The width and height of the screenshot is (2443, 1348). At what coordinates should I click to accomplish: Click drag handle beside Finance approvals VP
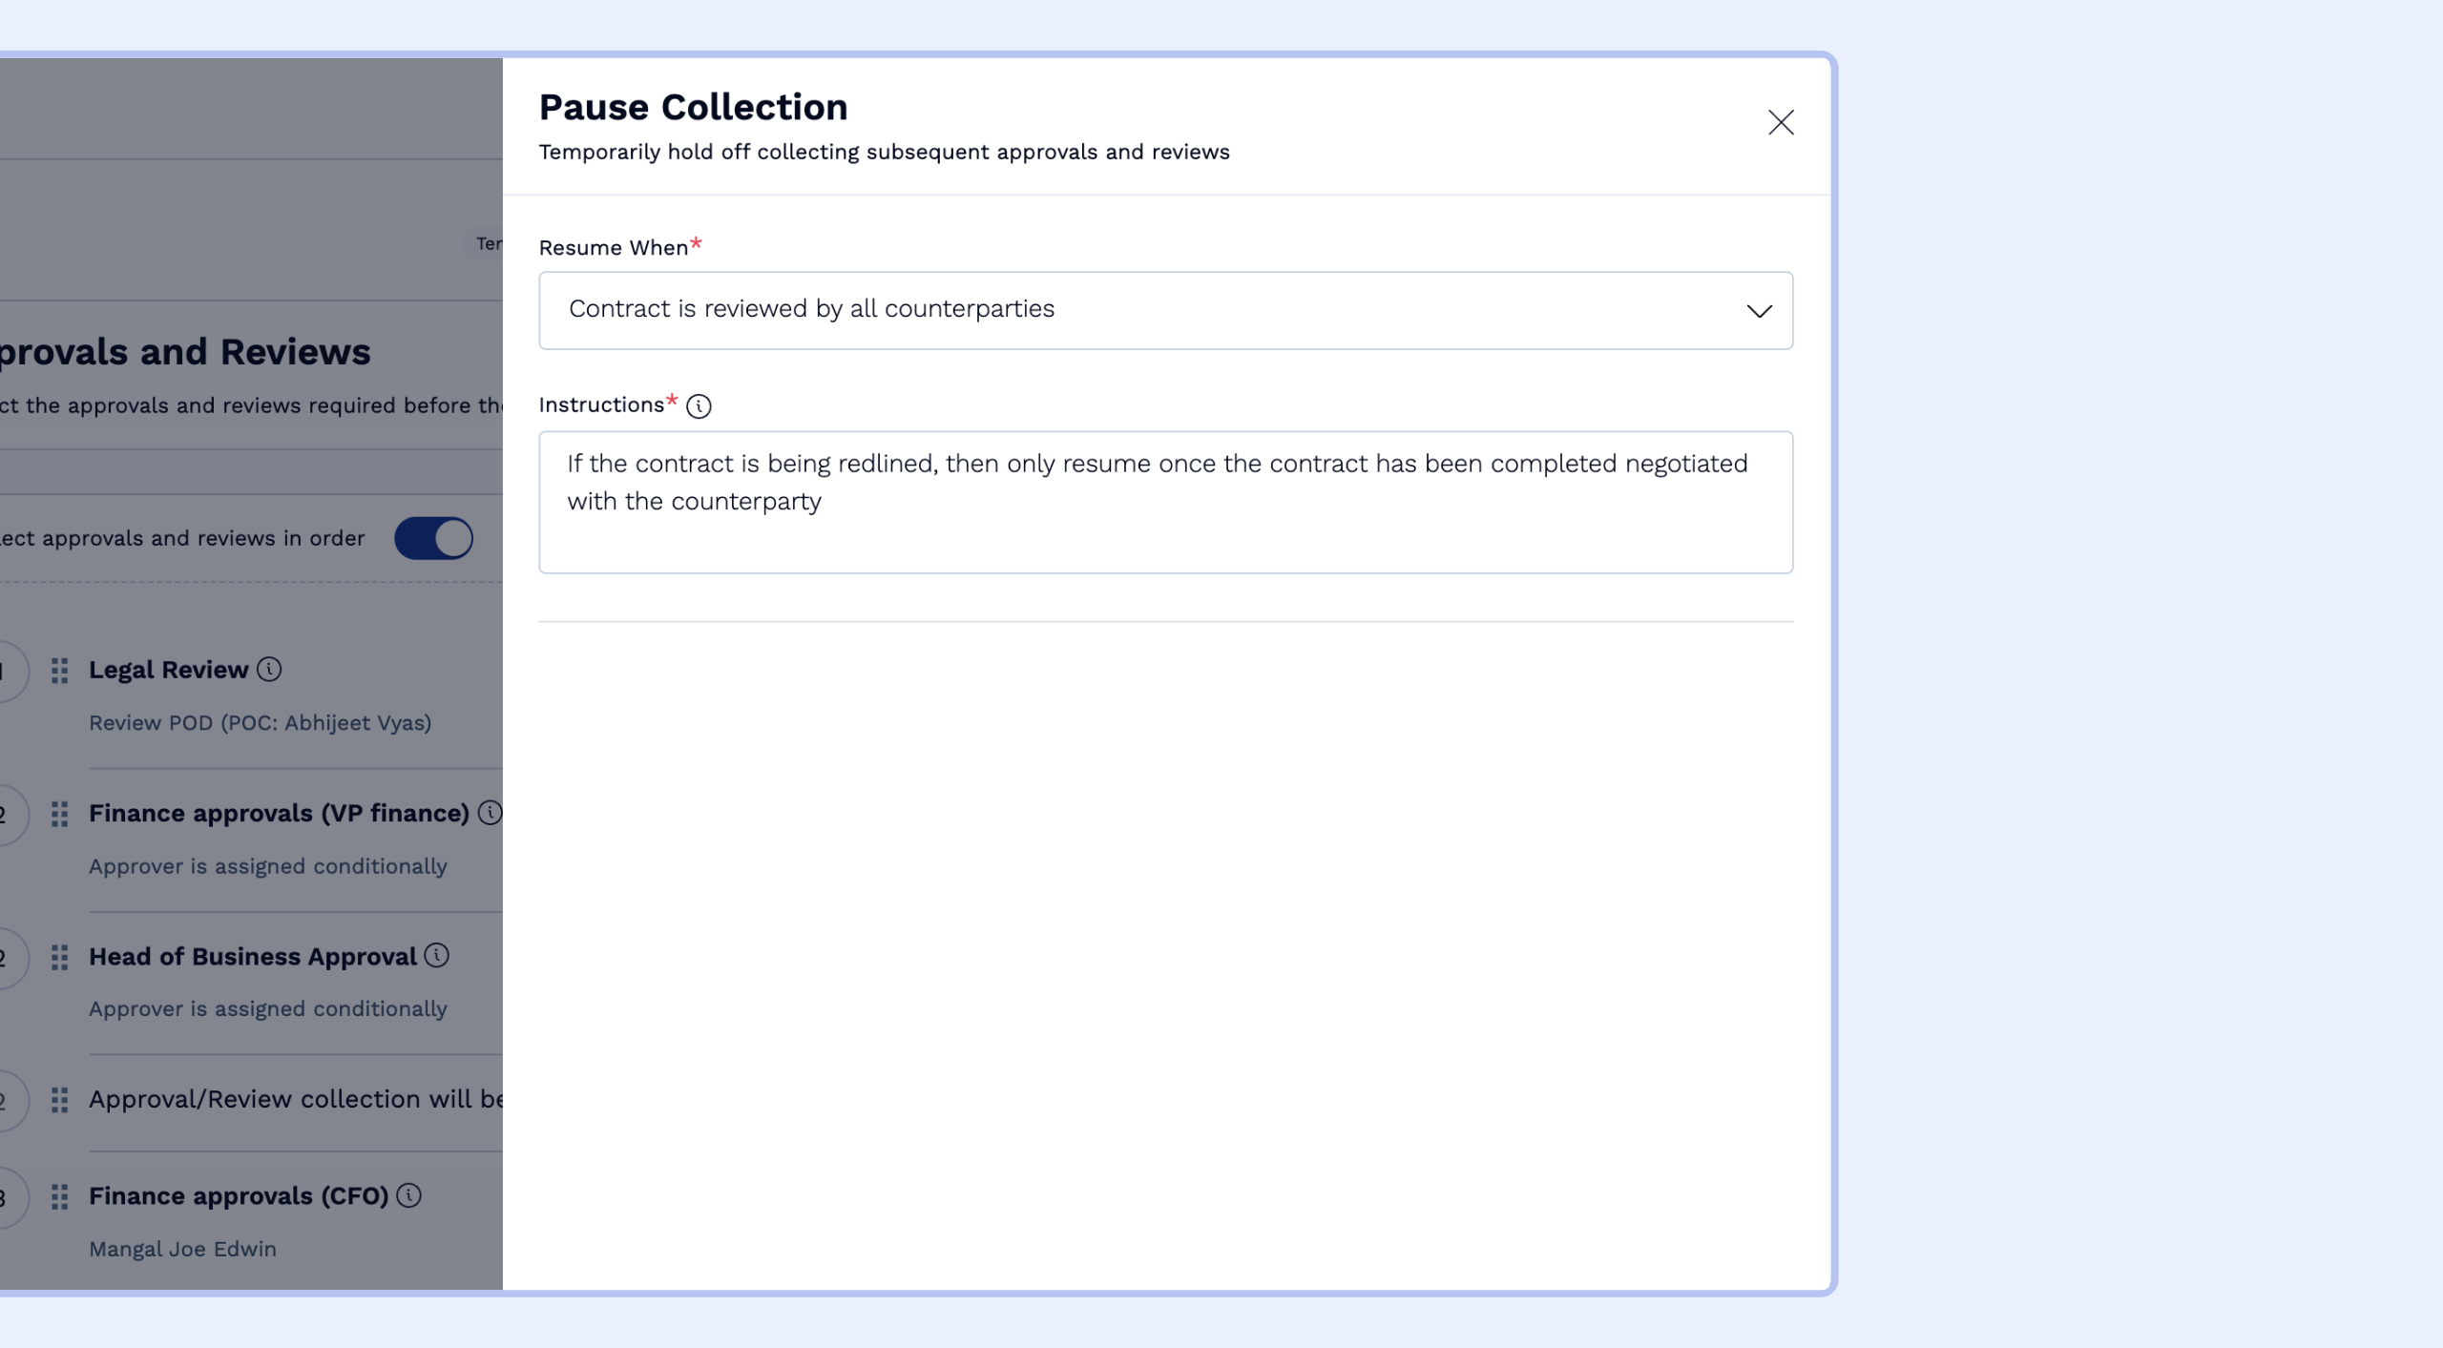click(x=59, y=814)
